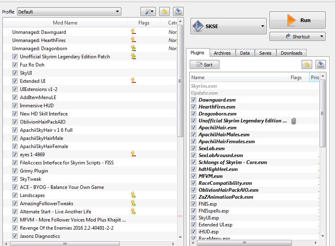Restore plugin list backup icon above plugin list
This screenshot has height=246, width=335.
307,64
